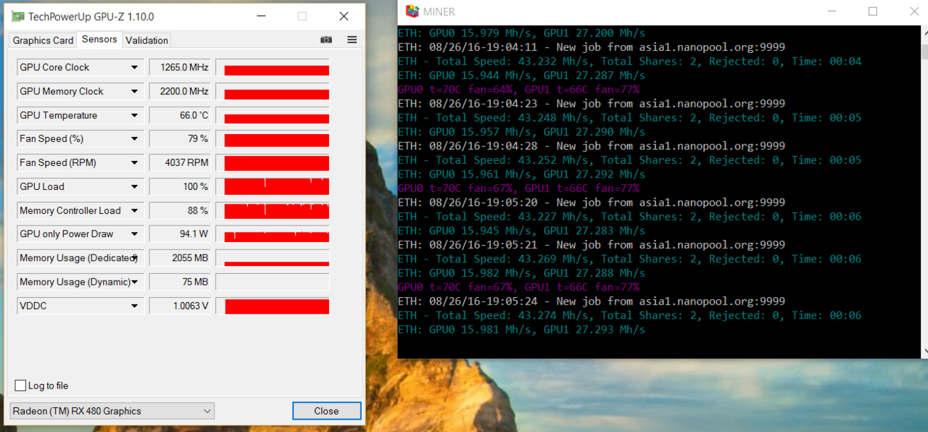
Task: Expand the Memory Usage (Dedicated) dropdown
Action: (x=134, y=258)
